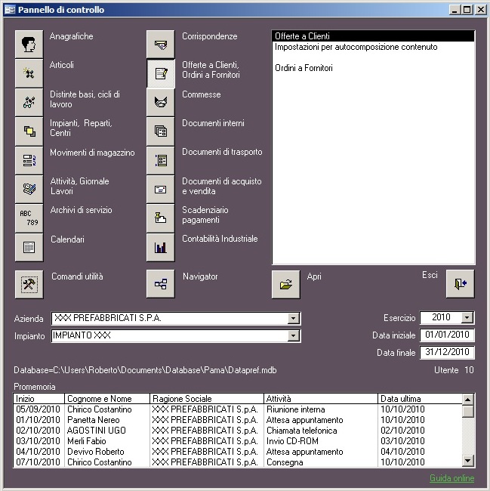Viewport: 490px width, 491px height.
Task: Select the Corrispondenze envelope icon
Action: point(160,44)
